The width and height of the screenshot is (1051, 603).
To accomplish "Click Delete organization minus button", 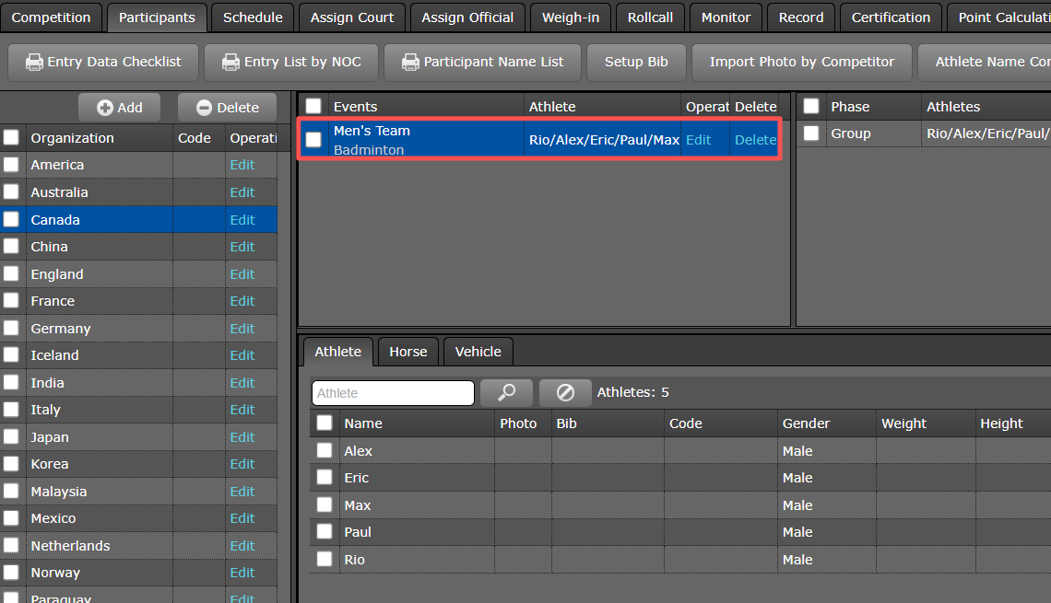I will point(227,108).
